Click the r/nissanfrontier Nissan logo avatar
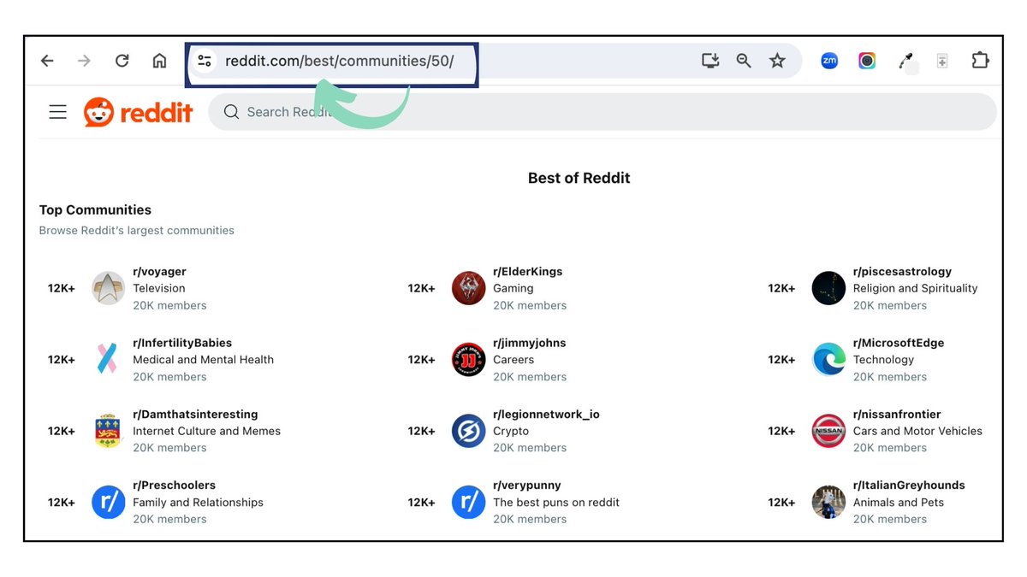Viewport: 1027px width, 577px height. click(x=828, y=431)
